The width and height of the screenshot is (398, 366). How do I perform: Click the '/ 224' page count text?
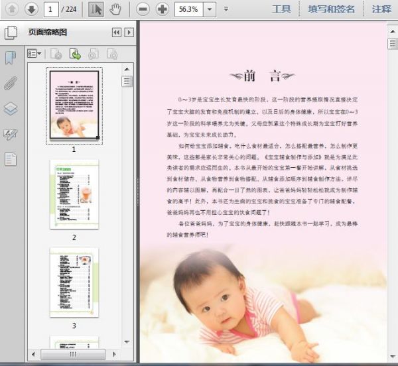pyautogui.click(x=69, y=9)
